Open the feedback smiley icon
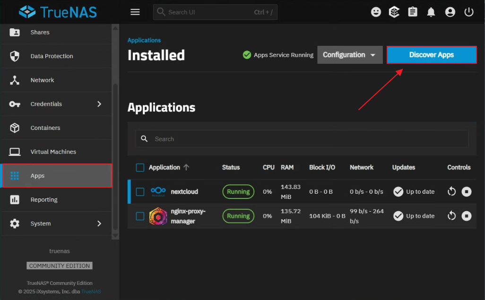This screenshot has width=485, height=300. [376, 12]
